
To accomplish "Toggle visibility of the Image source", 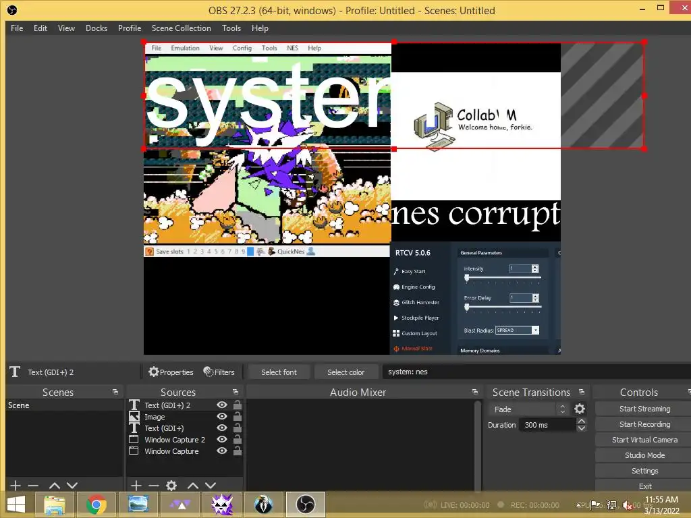I will [x=222, y=416].
